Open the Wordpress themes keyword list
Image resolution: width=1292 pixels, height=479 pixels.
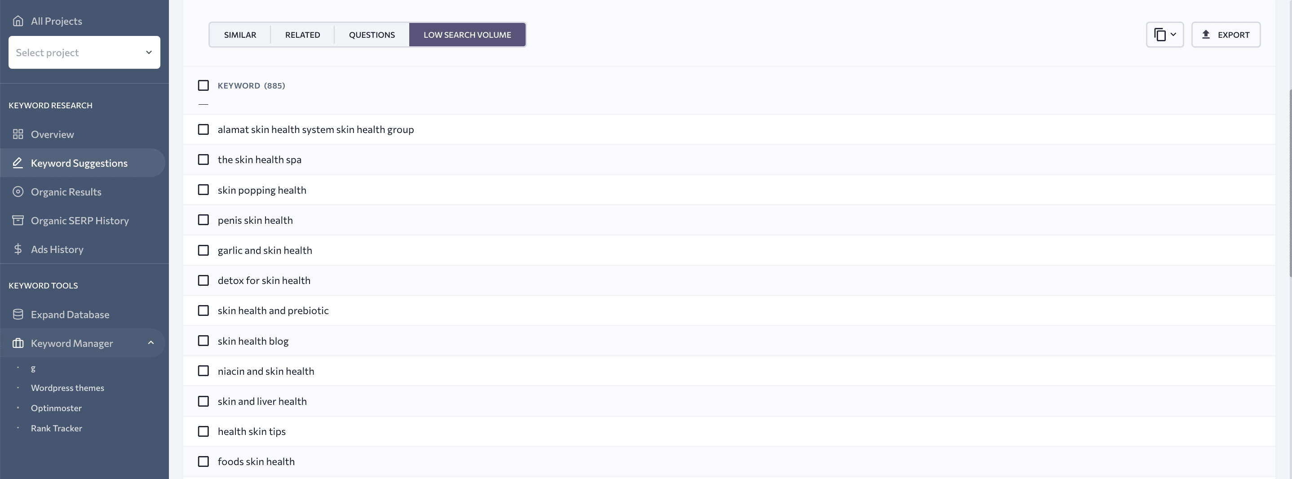(x=67, y=388)
